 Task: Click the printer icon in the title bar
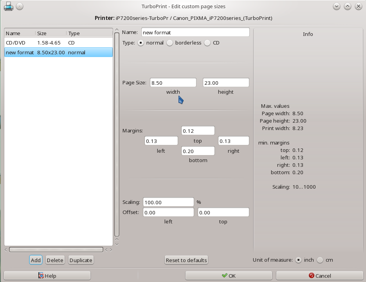coord(9,6)
